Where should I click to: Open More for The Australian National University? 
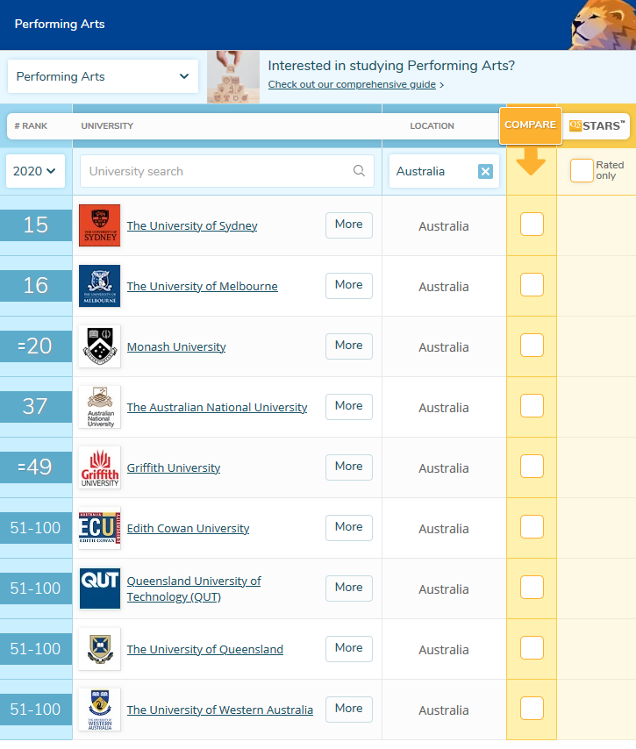coord(349,406)
